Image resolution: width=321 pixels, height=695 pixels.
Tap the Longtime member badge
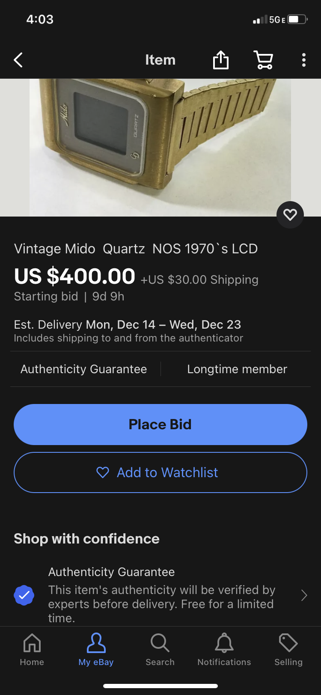click(x=237, y=369)
